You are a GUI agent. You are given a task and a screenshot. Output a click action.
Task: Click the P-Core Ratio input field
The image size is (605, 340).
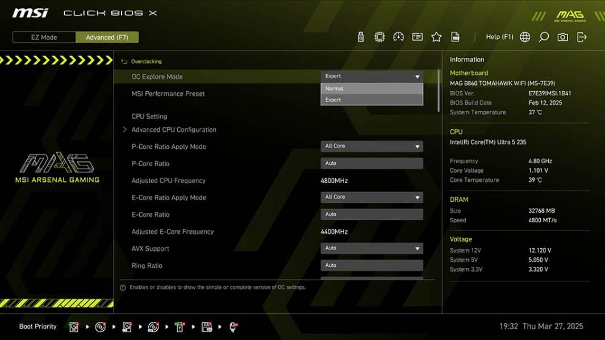point(372,163)
